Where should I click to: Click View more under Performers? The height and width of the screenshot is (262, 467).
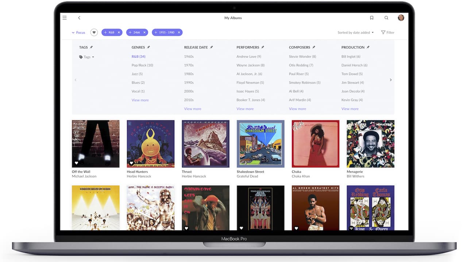245,109
